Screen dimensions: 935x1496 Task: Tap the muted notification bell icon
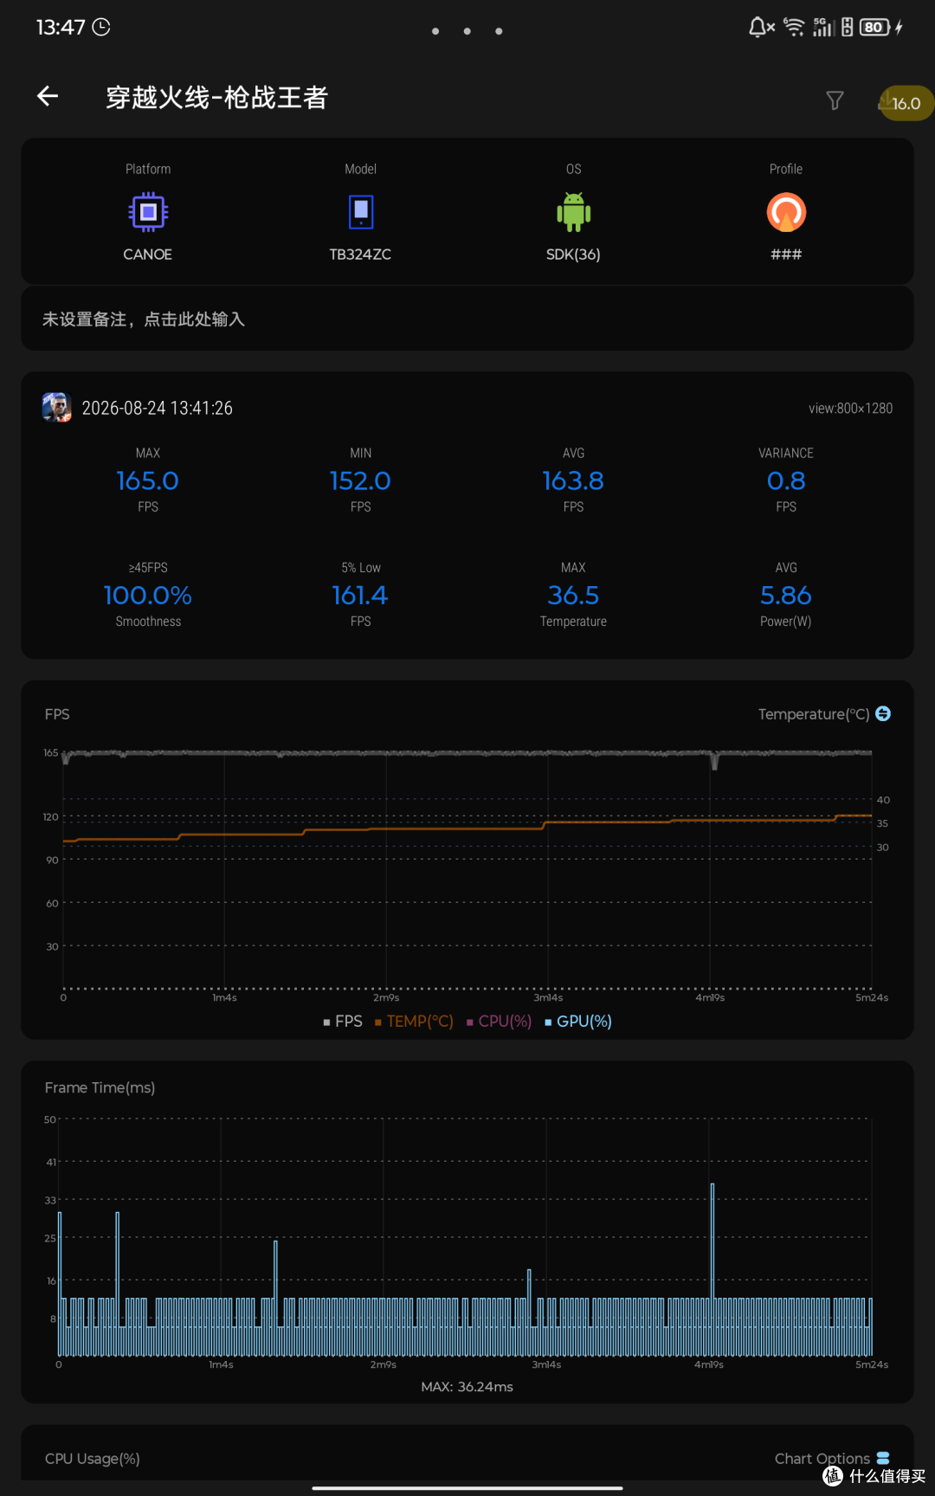click(x=762, y=27)
